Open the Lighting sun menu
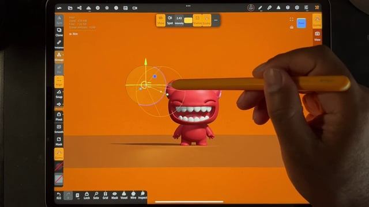Screen dimensions: 369x207 (107, 8)
